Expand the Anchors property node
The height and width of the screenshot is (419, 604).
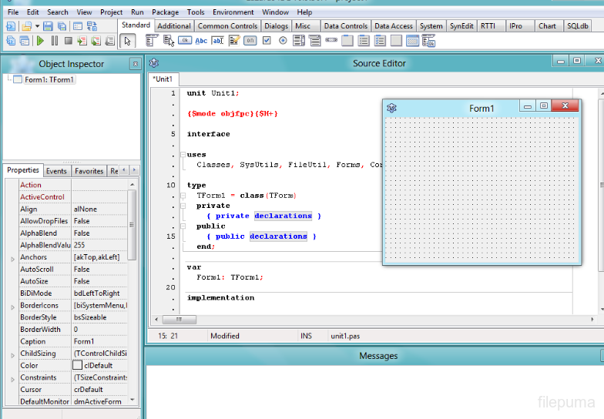[12, 258]
